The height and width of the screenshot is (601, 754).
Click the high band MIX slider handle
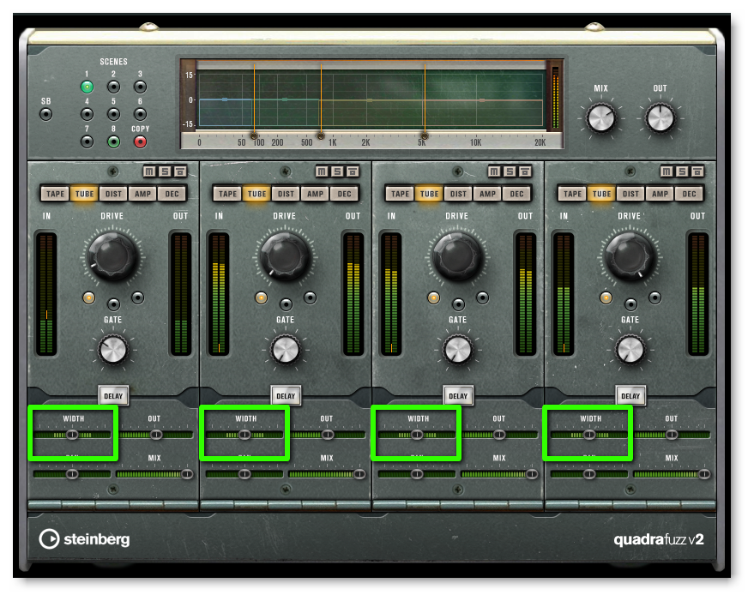pyautogui.click(x=704, y=475)
